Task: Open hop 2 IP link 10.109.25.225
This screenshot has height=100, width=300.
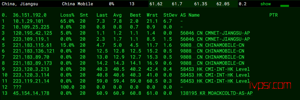Action: coord(31,27)
